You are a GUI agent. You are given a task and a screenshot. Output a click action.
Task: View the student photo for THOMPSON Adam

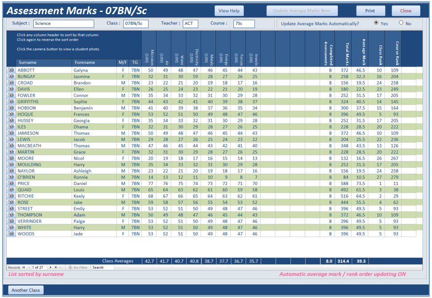pos(11,215)
